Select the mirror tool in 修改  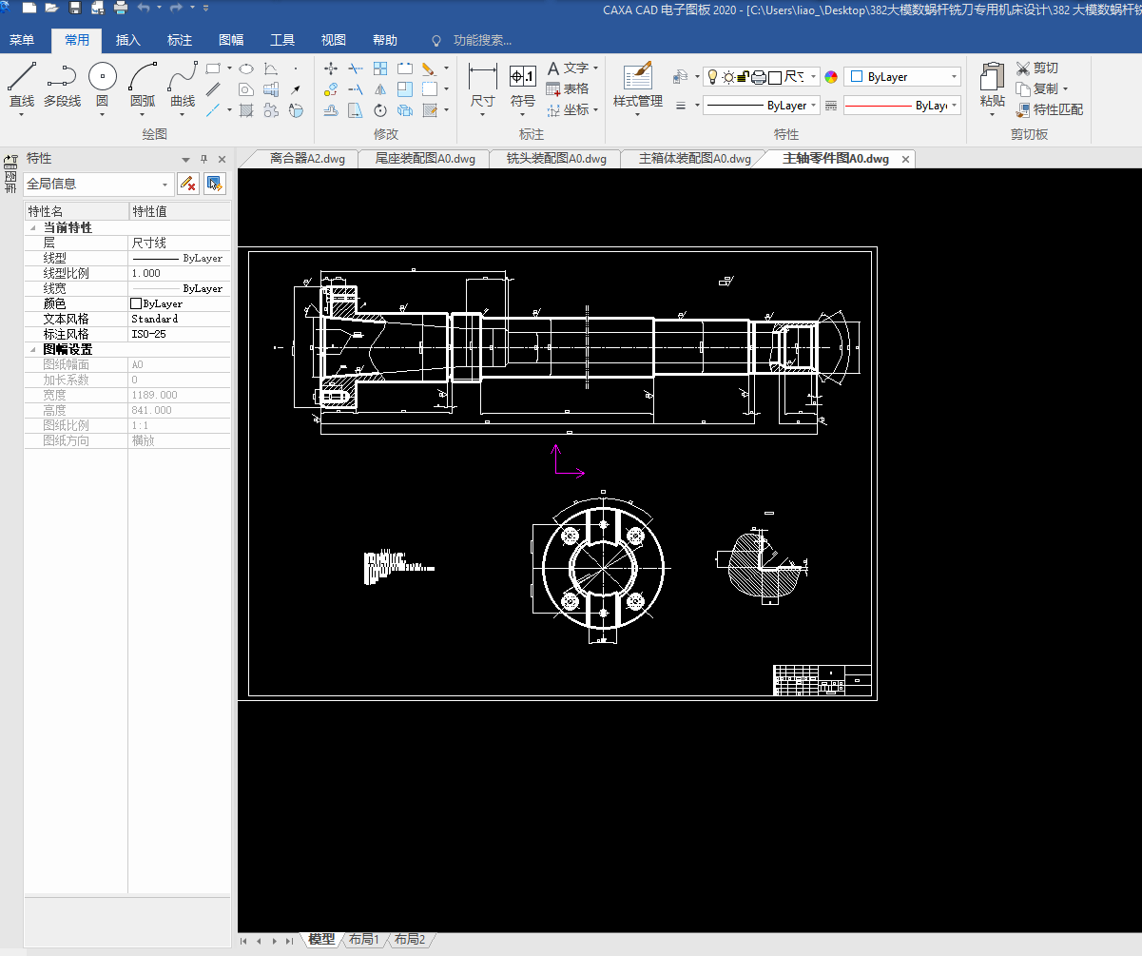[x=379, y=89]
